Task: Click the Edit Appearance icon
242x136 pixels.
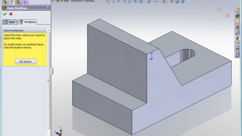Action: (x=172, y=2)
